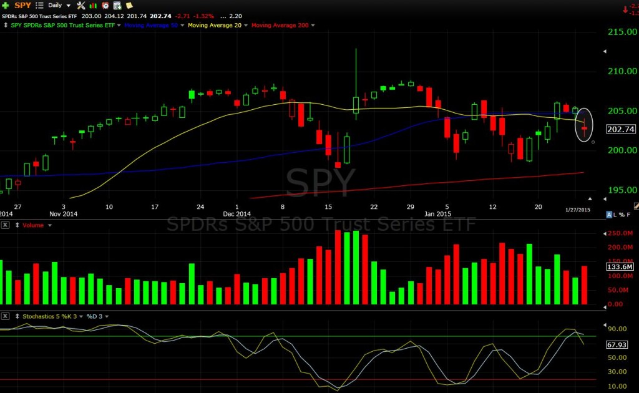Expand the Stochastics %K dropdown arrow
The height and width of the screenshot is (393, 639).
[81, 316]
